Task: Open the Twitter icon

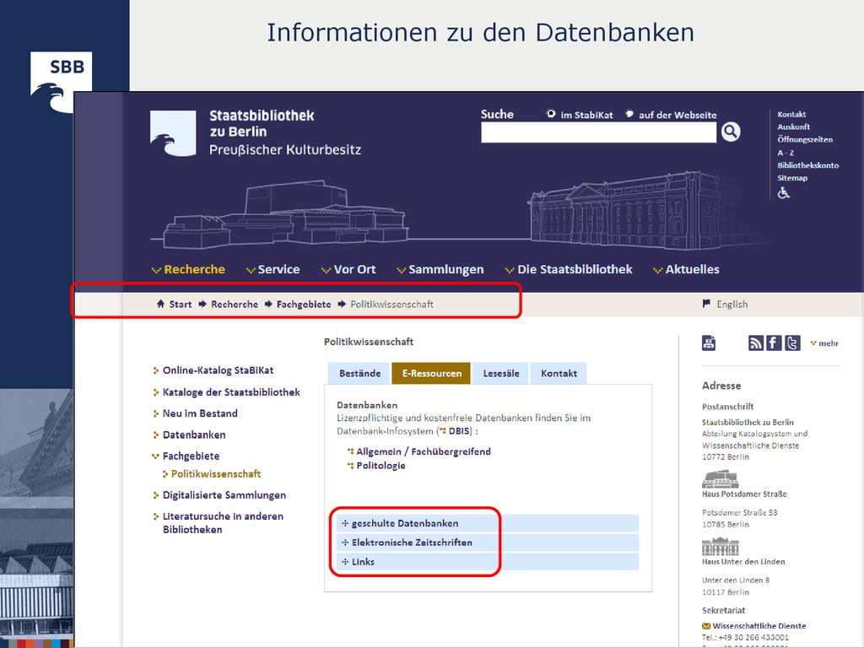Action: coord(792,343)
